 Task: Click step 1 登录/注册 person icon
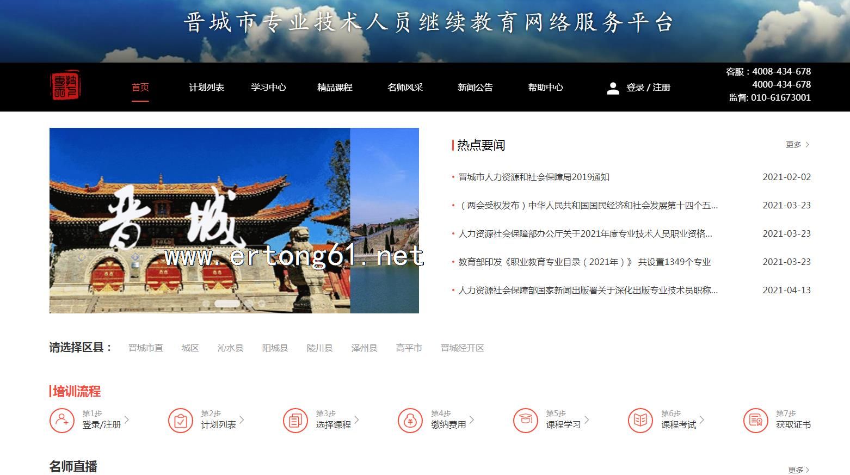(x=62, y=421)
